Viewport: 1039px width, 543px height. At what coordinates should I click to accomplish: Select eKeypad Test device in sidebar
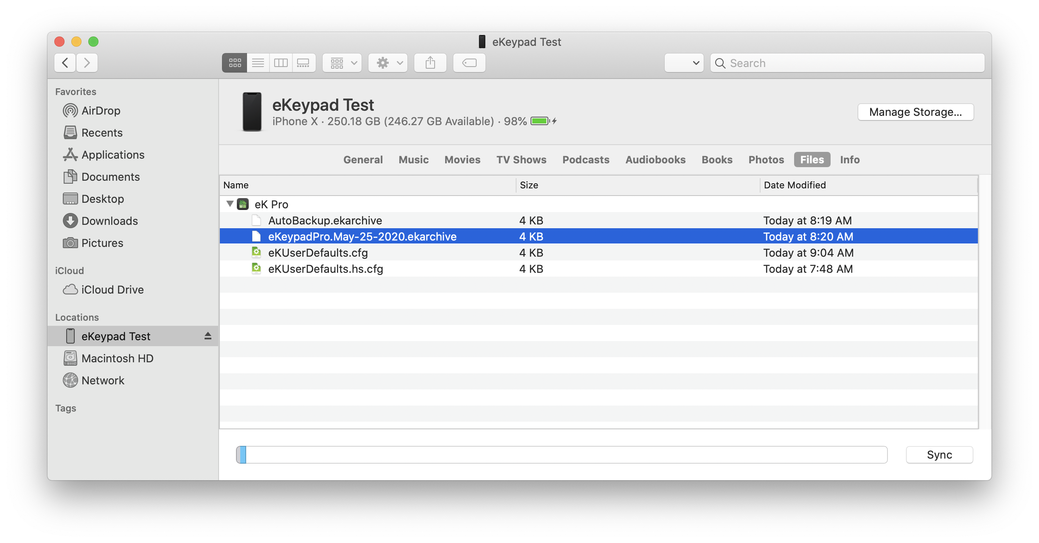click(132, 336)
